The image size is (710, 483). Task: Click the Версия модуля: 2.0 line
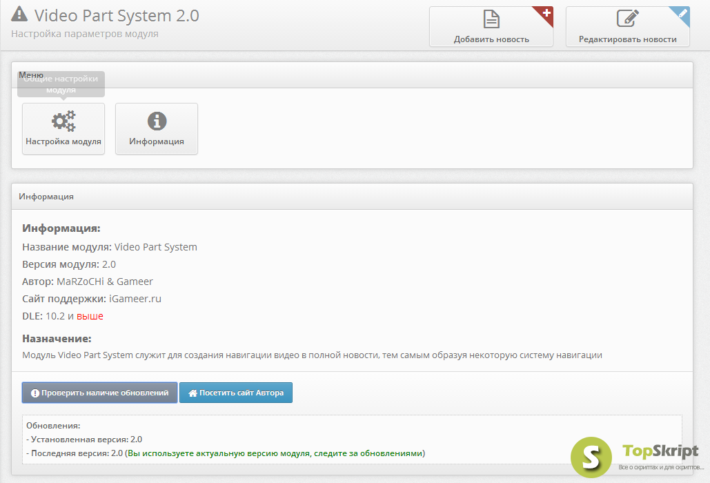click(69, 264)
